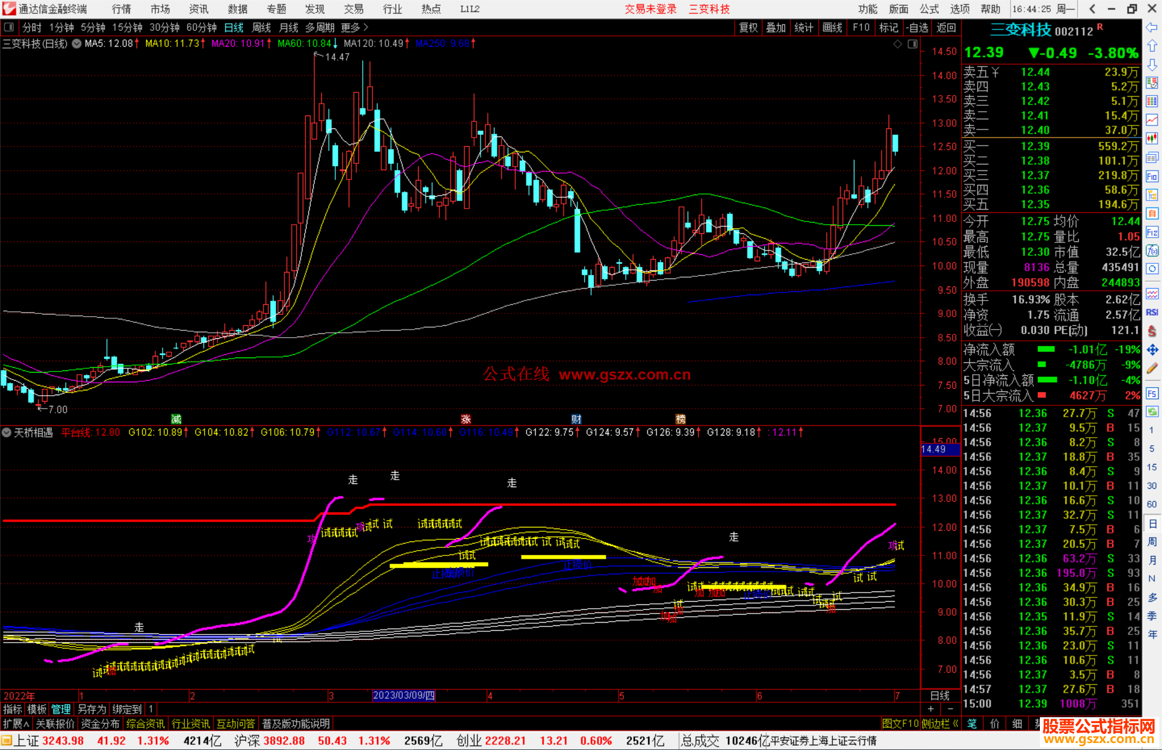The height and width of the screenshot is (750, 1162).
Task: Open the 公式 menu
Action: (x=929, y=9)
